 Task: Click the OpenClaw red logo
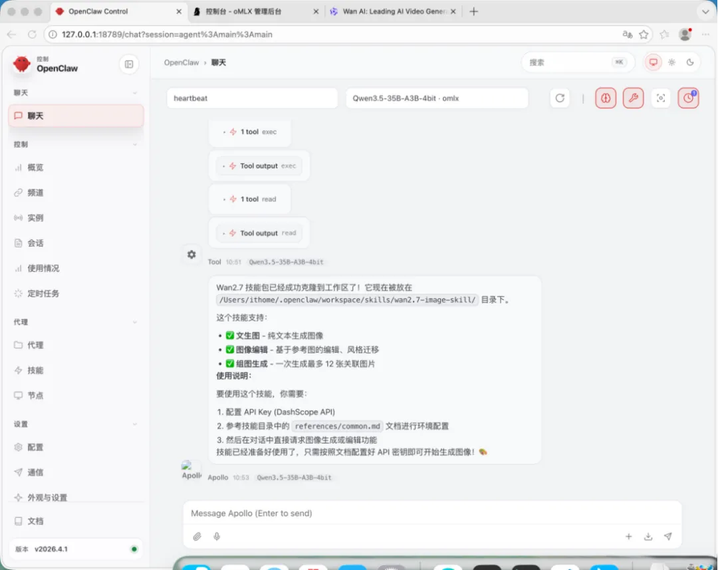point(21,64)
